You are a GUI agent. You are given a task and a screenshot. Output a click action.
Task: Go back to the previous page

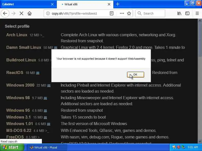click(5, 13)
